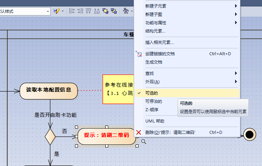Select the 读取本地配置信息 activity node
The image size is (262, 166).
tap(48, 91)
